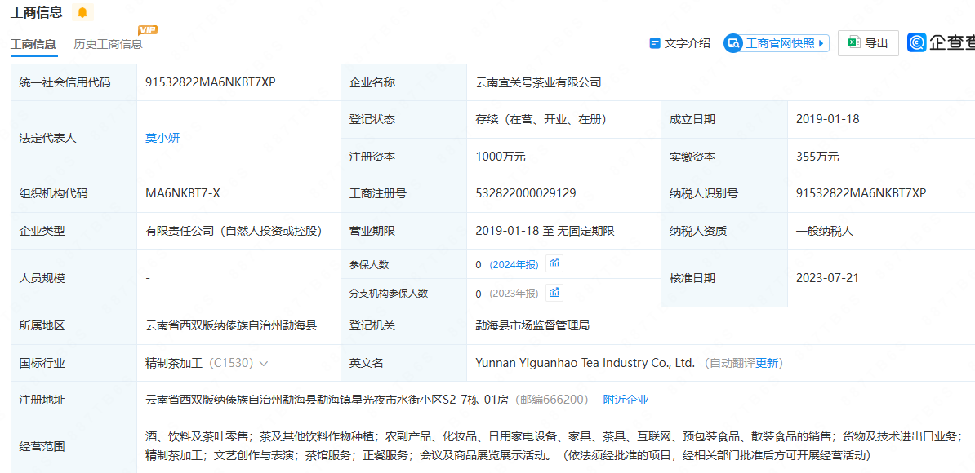Expand the 精制茶加工 industry chevron
975x473 pixels.
264,363
